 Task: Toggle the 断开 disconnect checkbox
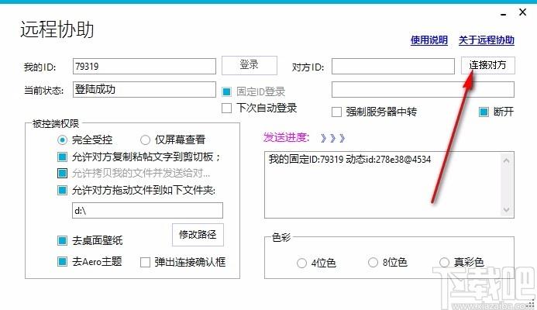pyautogui.click(x=484, y=112)
